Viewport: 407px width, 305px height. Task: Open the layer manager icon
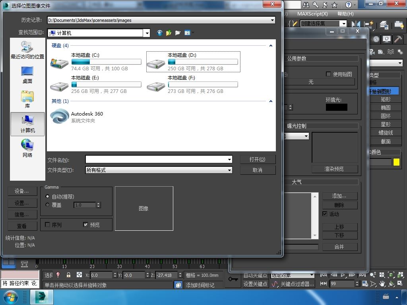[x=384, y=24]
